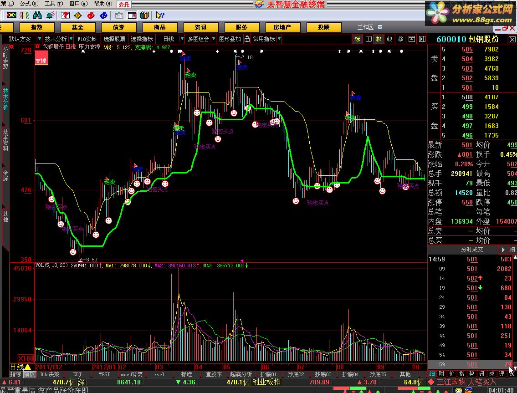The image size is (517, 393).
Task: Select the 技术分析 left sidebar tab
Action: (x=5, y=99)
